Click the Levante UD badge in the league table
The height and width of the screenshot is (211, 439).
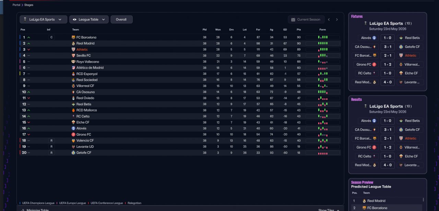point(73,146)
